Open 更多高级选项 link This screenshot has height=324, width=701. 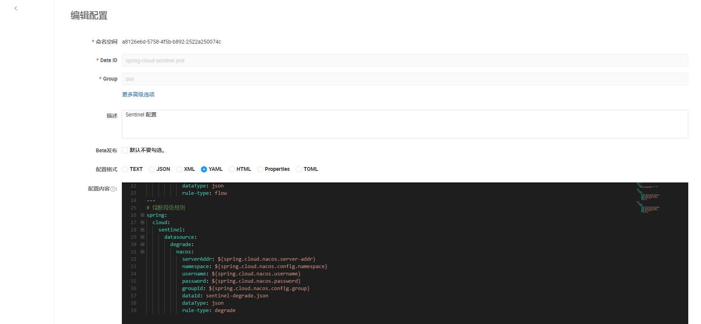(x=138, y=94)
